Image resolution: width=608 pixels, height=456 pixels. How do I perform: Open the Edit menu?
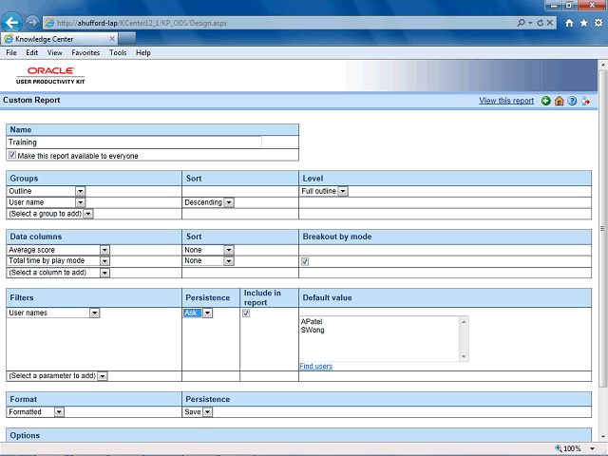pyautogui.click(x=31, y=53)
